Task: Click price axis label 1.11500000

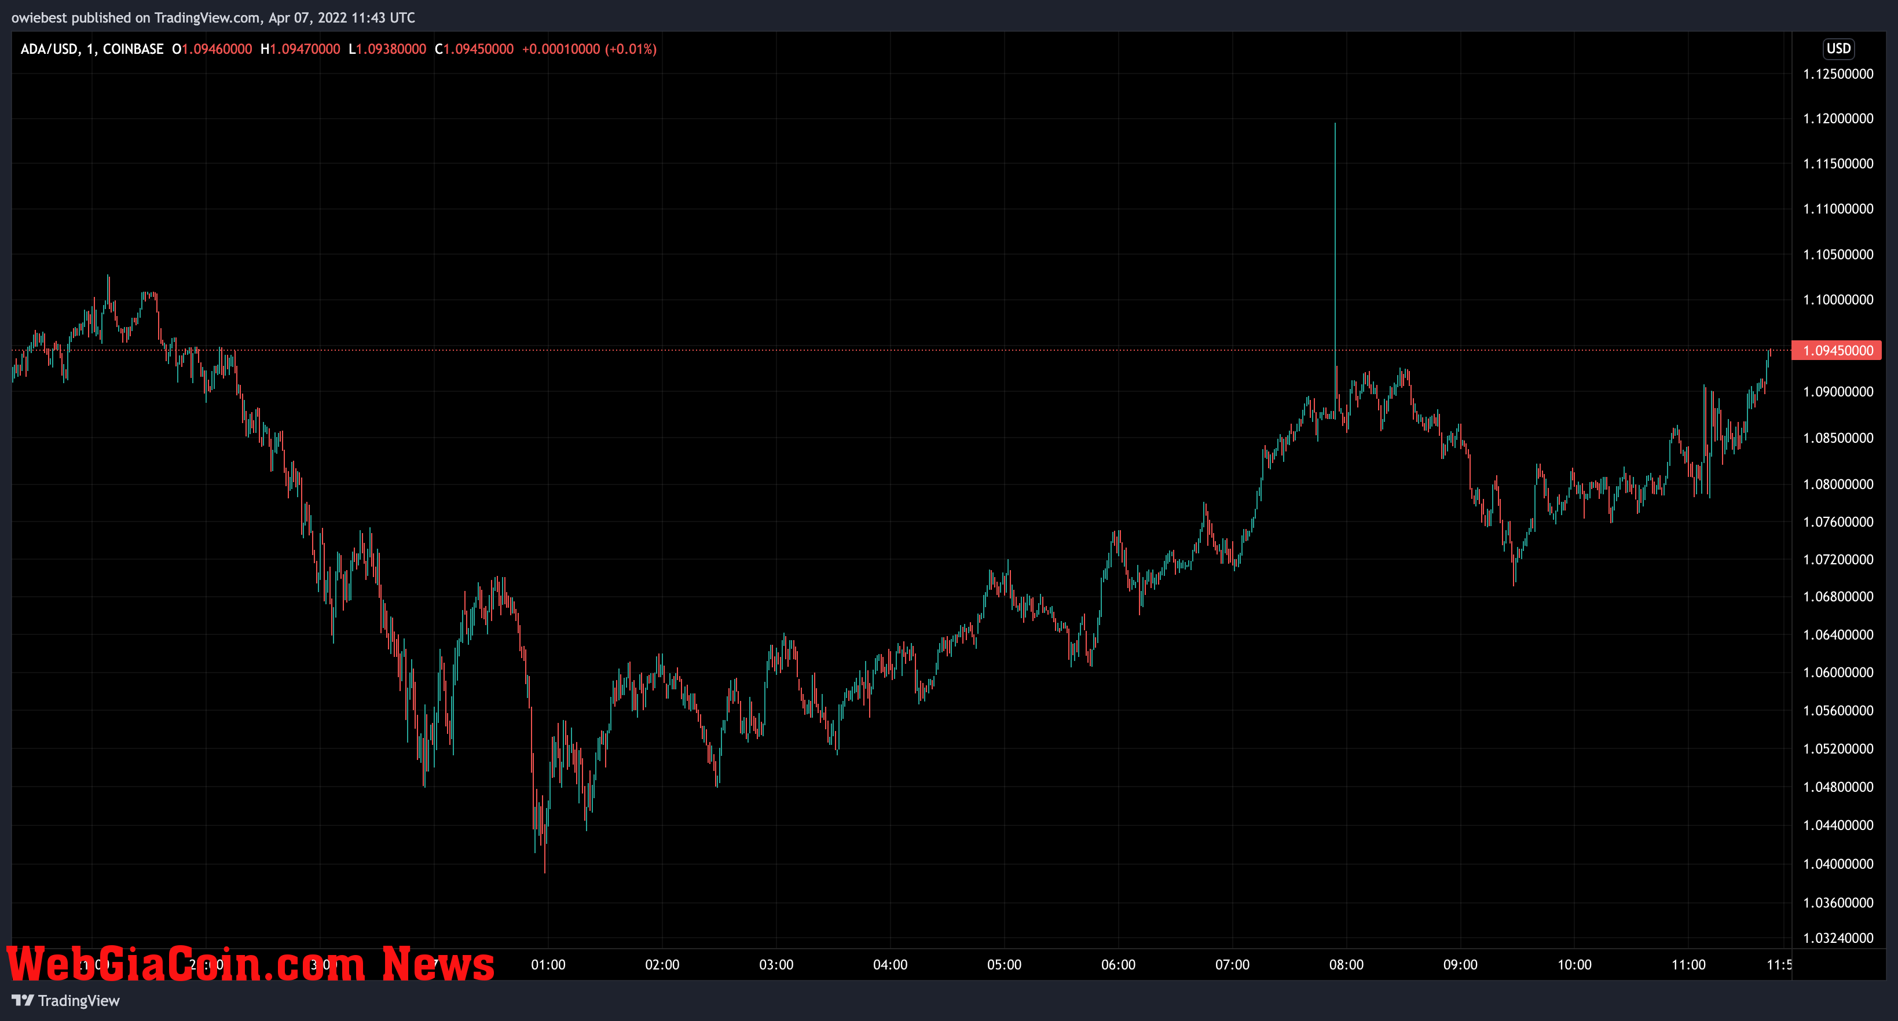Action: coord(1838,164)
